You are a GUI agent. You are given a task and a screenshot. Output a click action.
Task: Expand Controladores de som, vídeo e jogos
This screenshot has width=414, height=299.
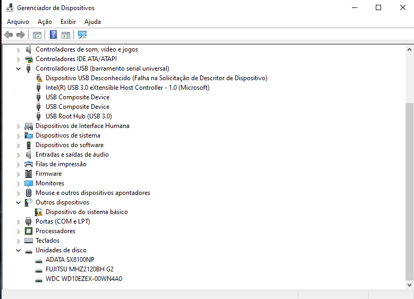click(x=18, y=50)
